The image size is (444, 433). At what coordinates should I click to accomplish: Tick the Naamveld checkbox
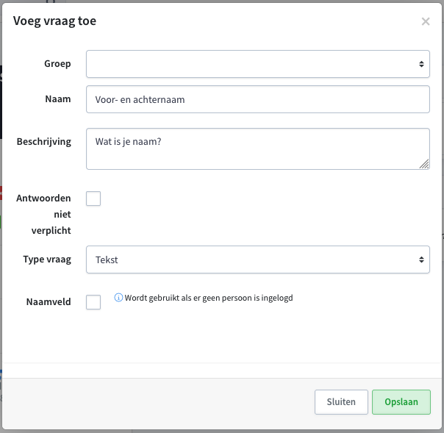[93, 302]
